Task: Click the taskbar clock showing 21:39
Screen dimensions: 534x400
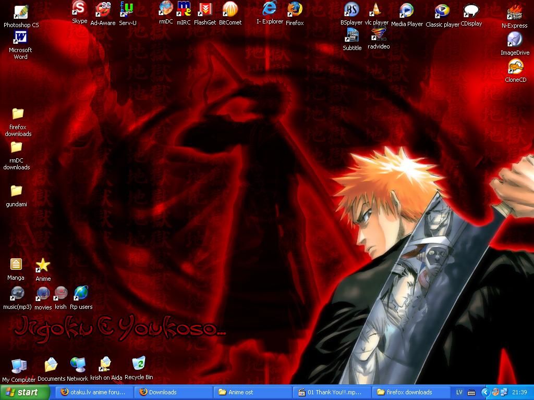Action: tap(519, 393)
